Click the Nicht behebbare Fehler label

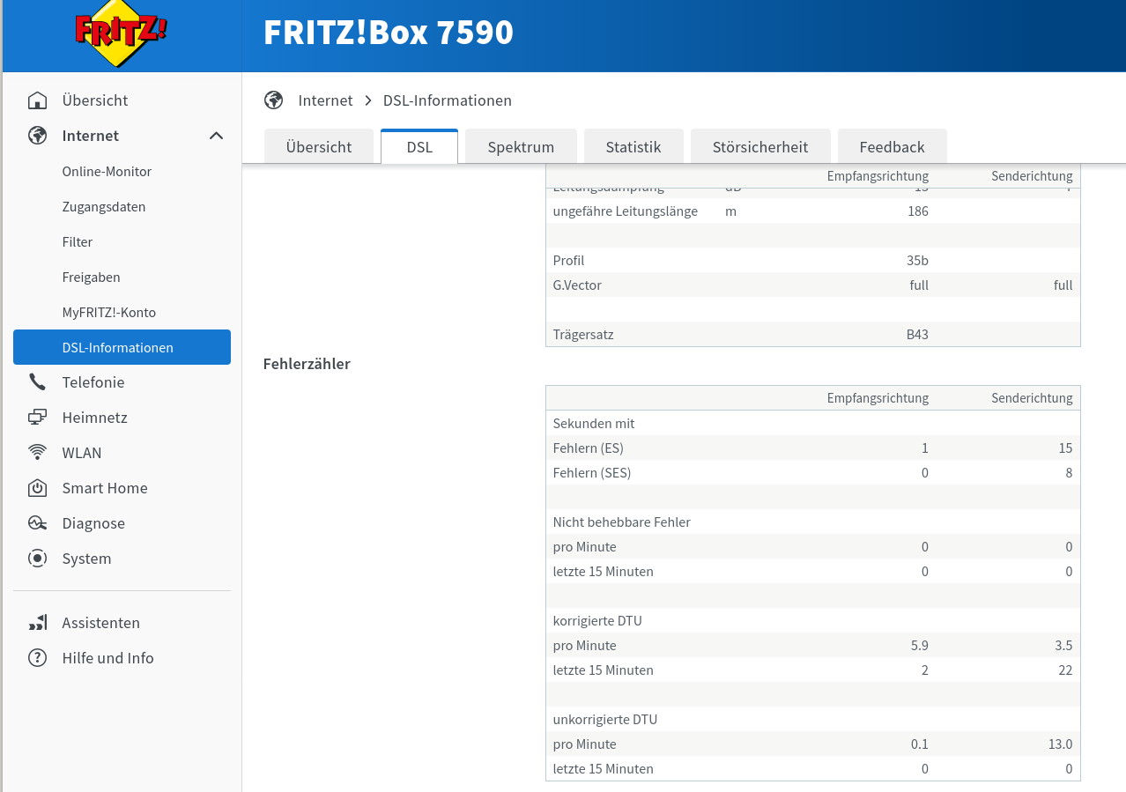(621, 522)
